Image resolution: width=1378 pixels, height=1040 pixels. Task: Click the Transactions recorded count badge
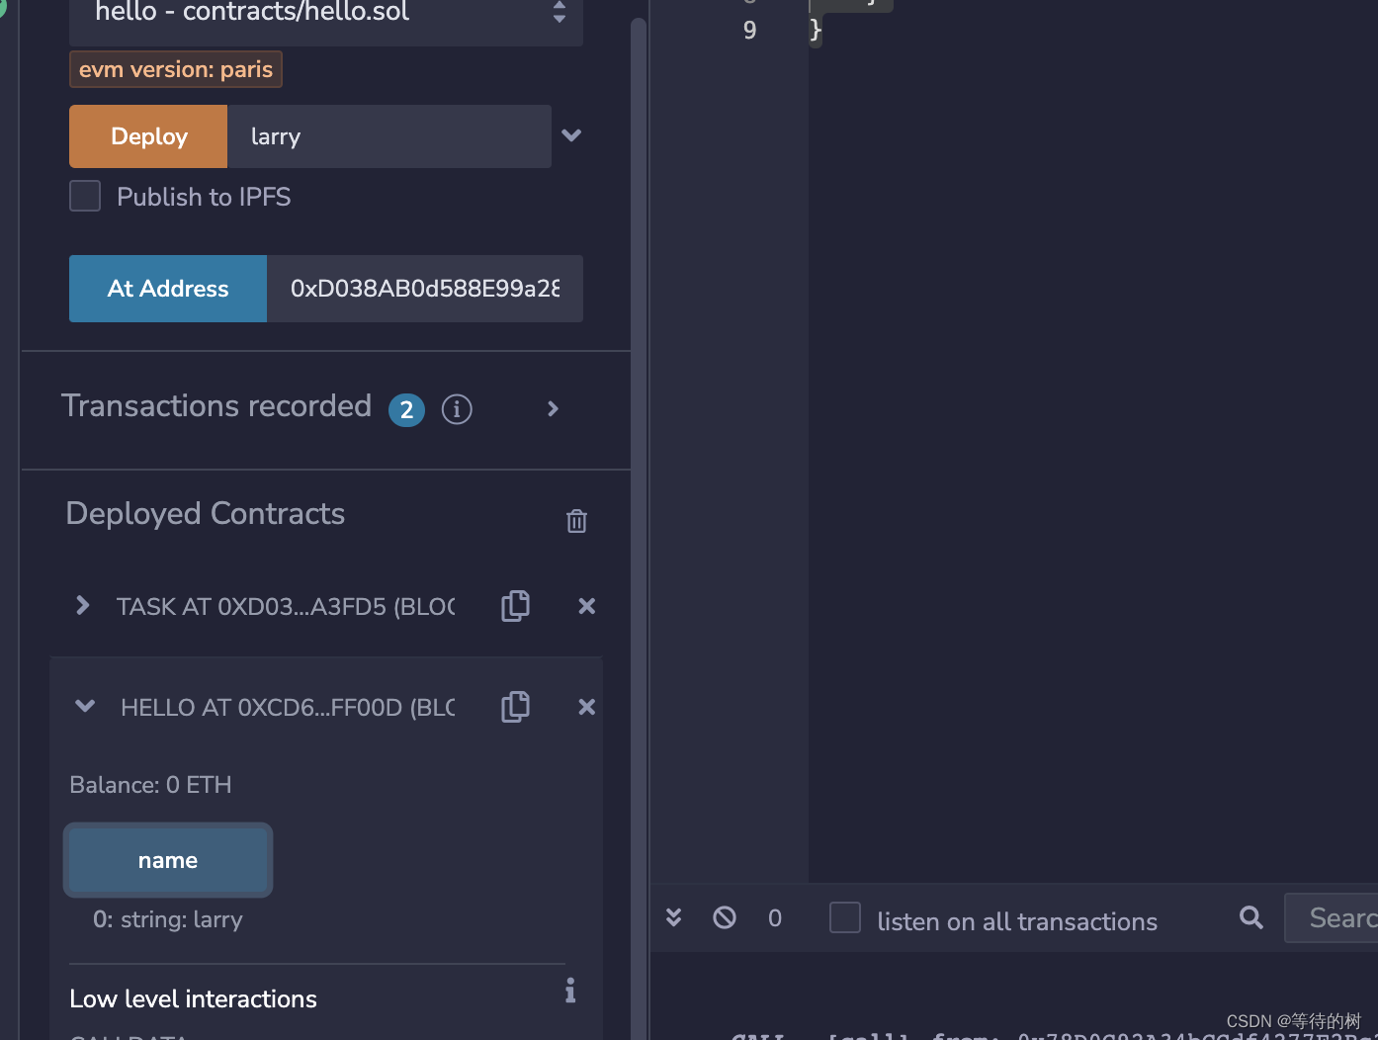tap(406, 409)
